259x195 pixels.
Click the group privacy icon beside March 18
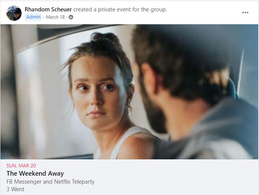click(x=71, y=17)
